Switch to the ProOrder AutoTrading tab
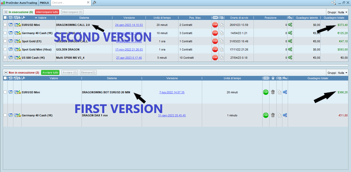This screenshot has width=351, height=172. pyautogui.click(x=19, y=3)
